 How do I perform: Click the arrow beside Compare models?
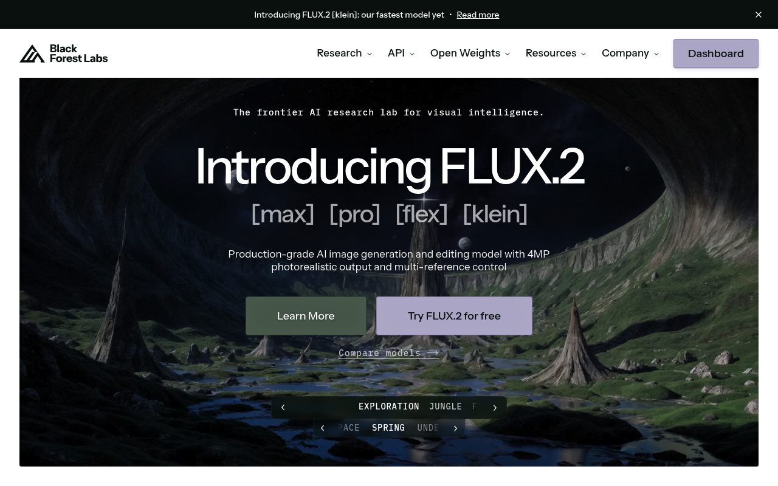pos(433,353)
